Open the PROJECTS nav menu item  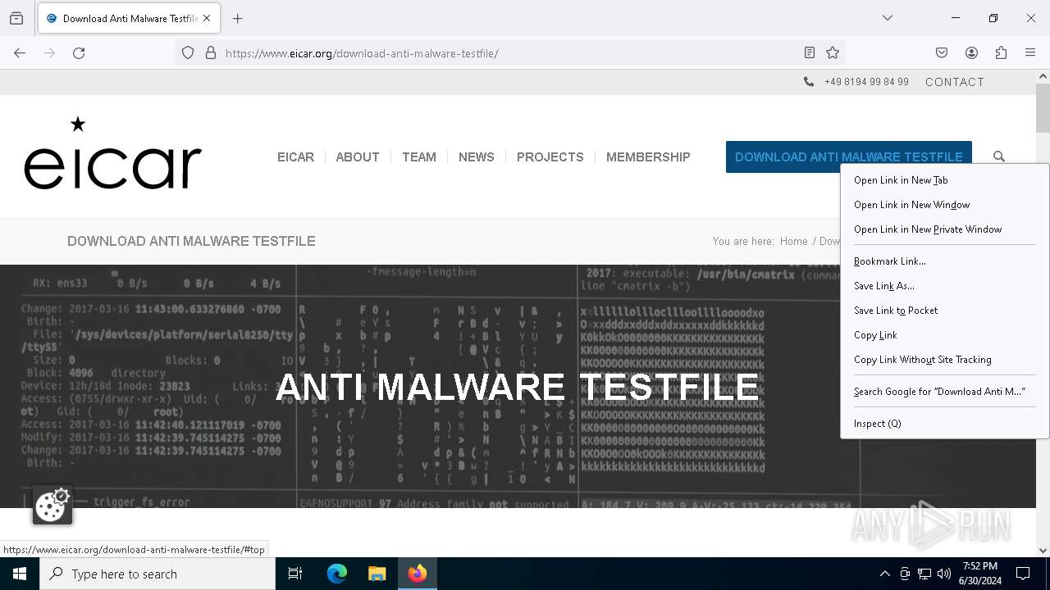pyautogui.click(x=550, y=157)
